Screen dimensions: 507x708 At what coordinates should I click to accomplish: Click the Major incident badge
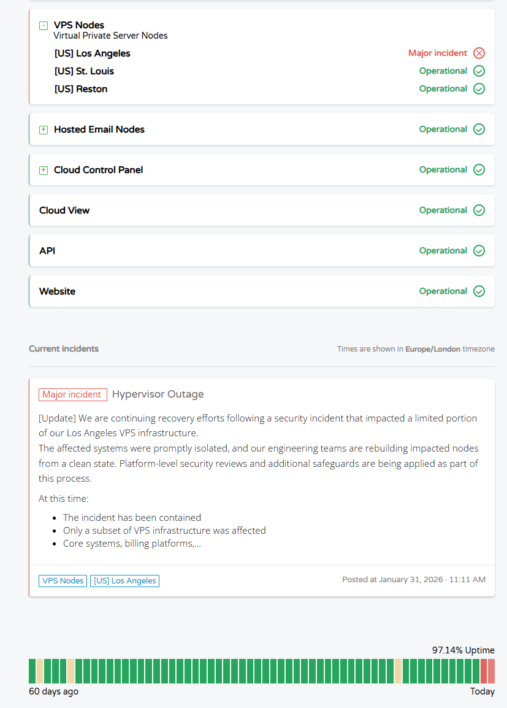coord(72,394)
